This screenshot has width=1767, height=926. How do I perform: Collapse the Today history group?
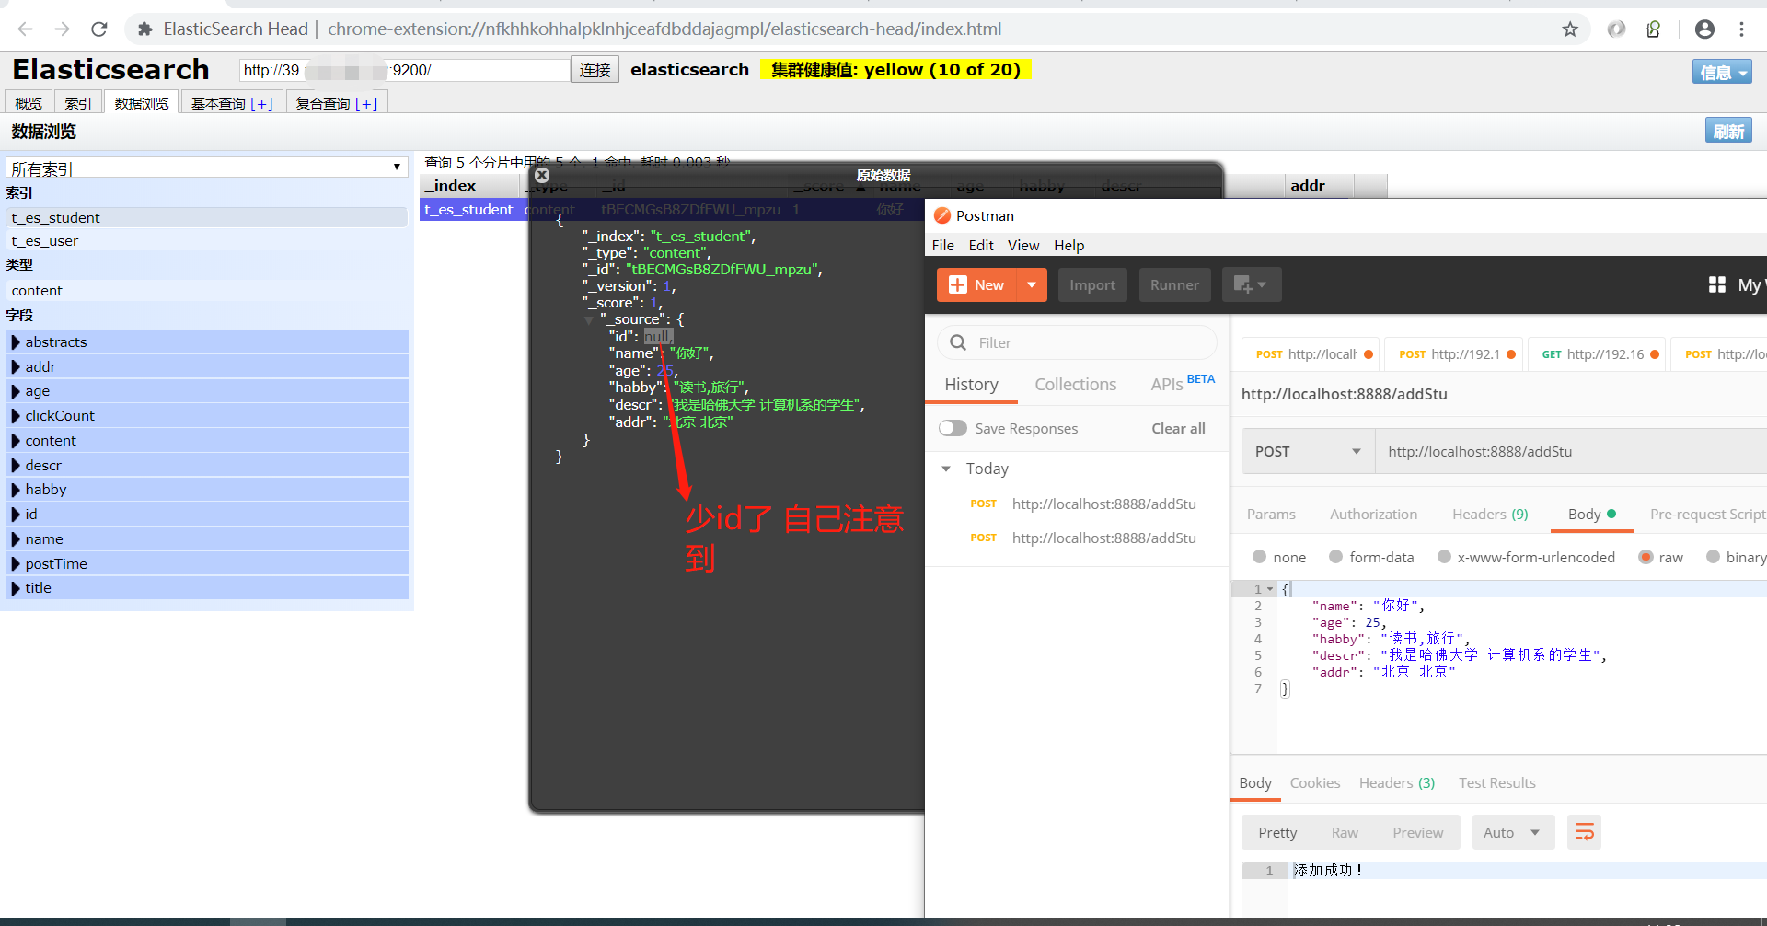[946, 469]
